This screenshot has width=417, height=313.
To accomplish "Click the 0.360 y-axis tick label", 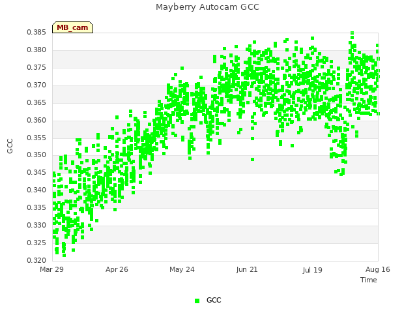I will [36, 120].
